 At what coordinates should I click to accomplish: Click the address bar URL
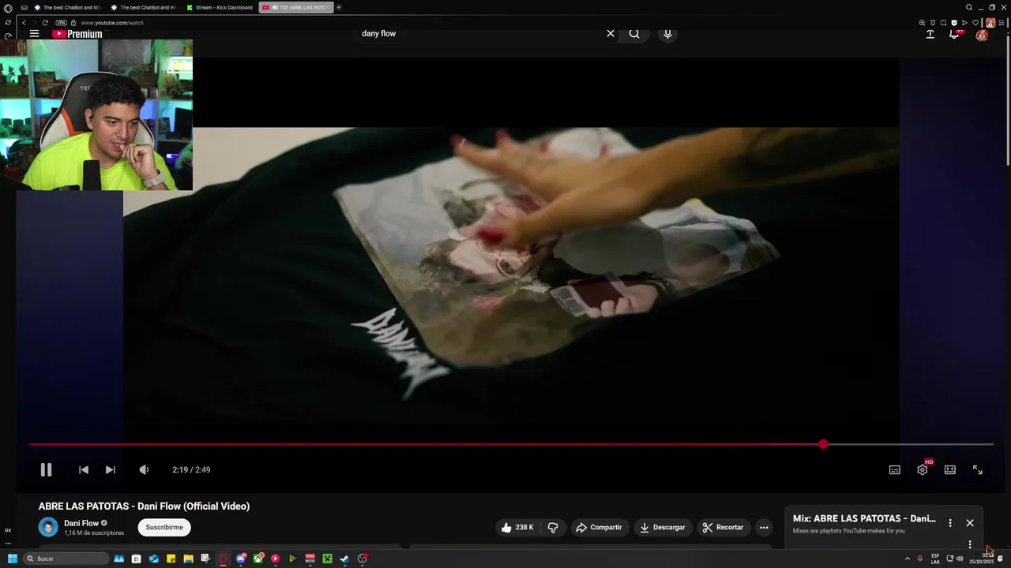pos(112,23)
